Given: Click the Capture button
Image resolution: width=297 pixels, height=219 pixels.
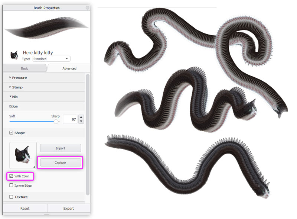Looking at the screenshot, I should coord(60,162).
